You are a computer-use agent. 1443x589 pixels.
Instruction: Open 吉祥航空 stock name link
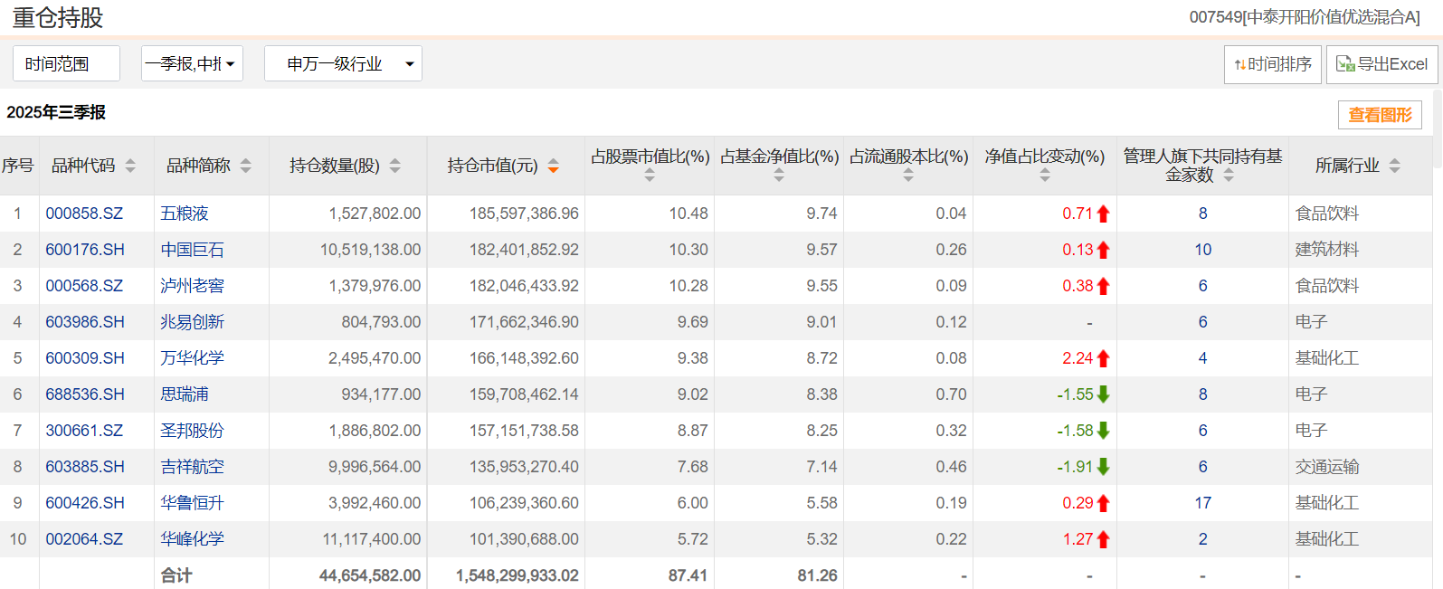tap(193, 467)
